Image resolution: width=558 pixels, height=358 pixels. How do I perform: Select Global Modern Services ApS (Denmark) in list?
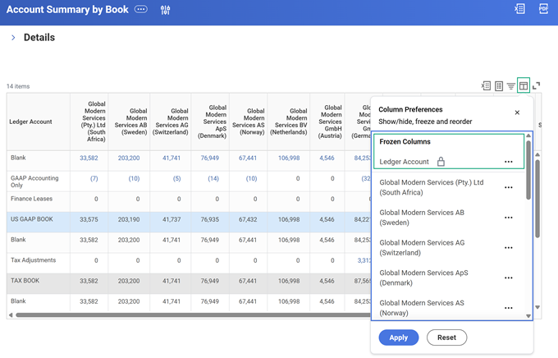click(x=423, y=278)
